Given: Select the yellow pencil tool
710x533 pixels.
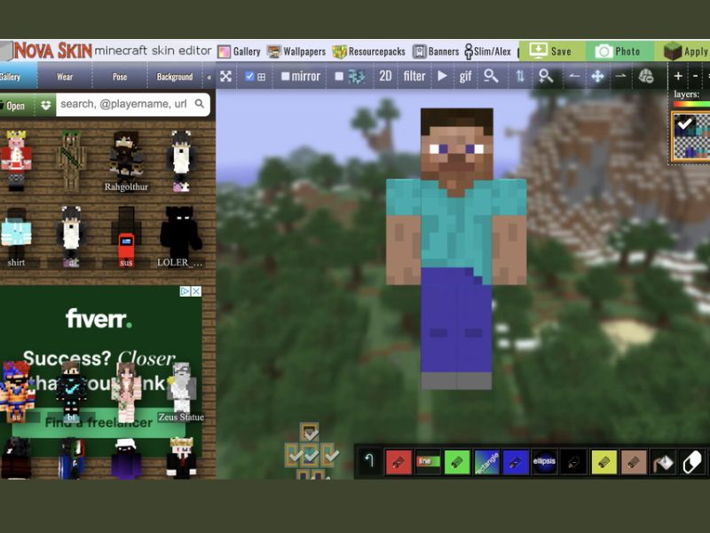Looking at the screenshot, I should 603,462.
